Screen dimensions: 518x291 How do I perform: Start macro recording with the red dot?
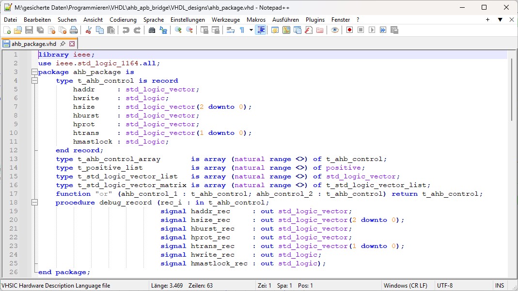point(349,30)
